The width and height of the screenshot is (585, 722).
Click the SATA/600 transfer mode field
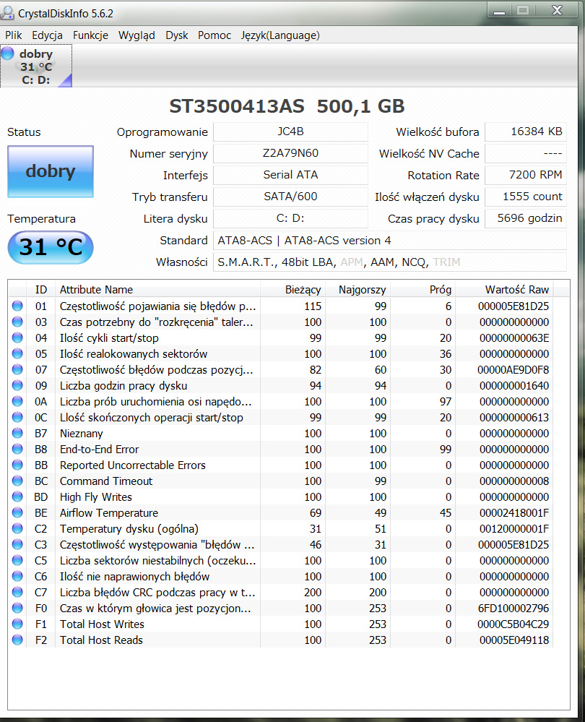290,197
